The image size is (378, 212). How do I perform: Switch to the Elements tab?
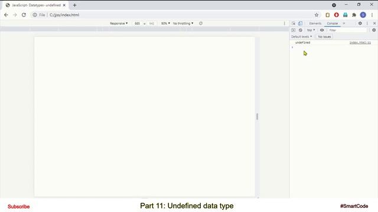(x=315, y=24)
